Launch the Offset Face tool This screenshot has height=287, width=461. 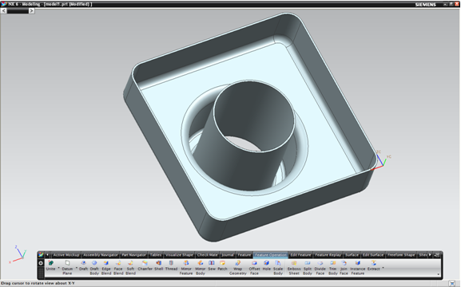click(x=254, y=268)
